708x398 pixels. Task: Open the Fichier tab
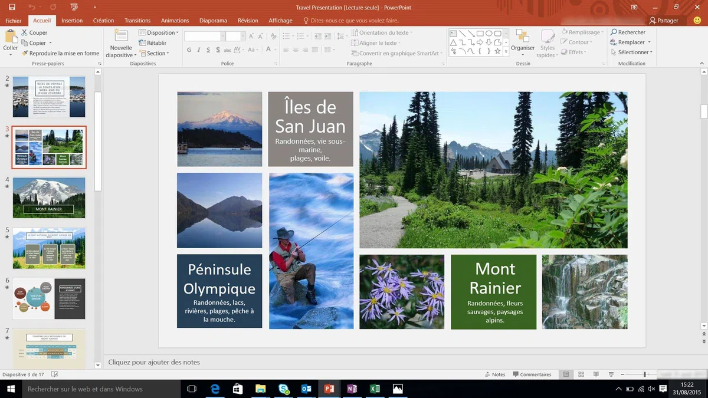pyautogui.click(x=13, y=21)
